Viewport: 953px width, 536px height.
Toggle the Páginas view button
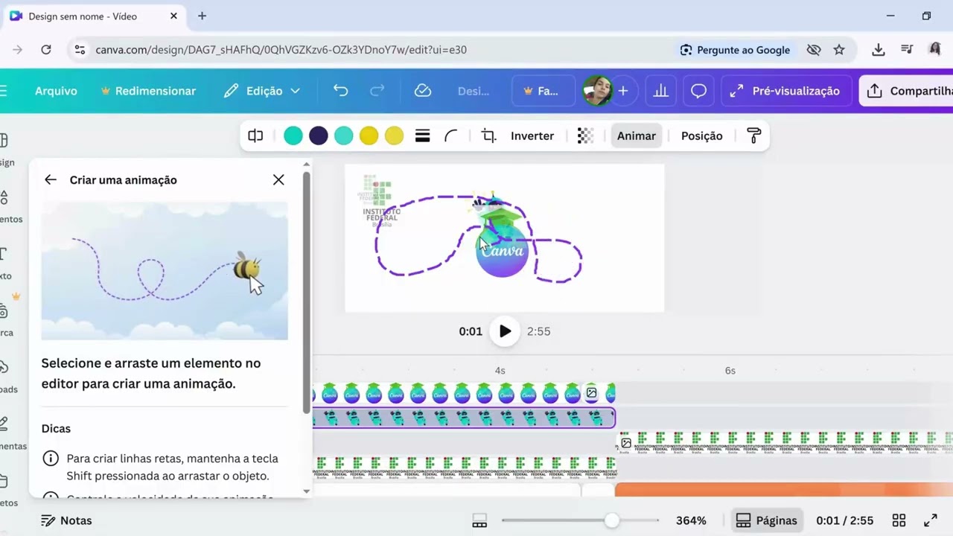click(x=766, y=520)
